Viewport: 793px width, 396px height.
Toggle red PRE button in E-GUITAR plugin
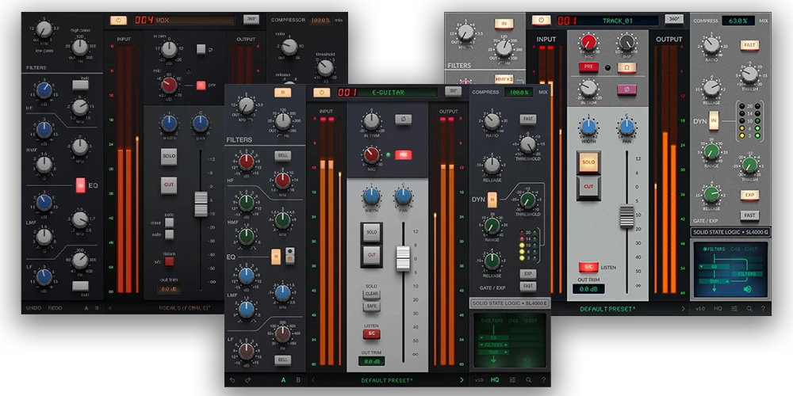[403, 154]
